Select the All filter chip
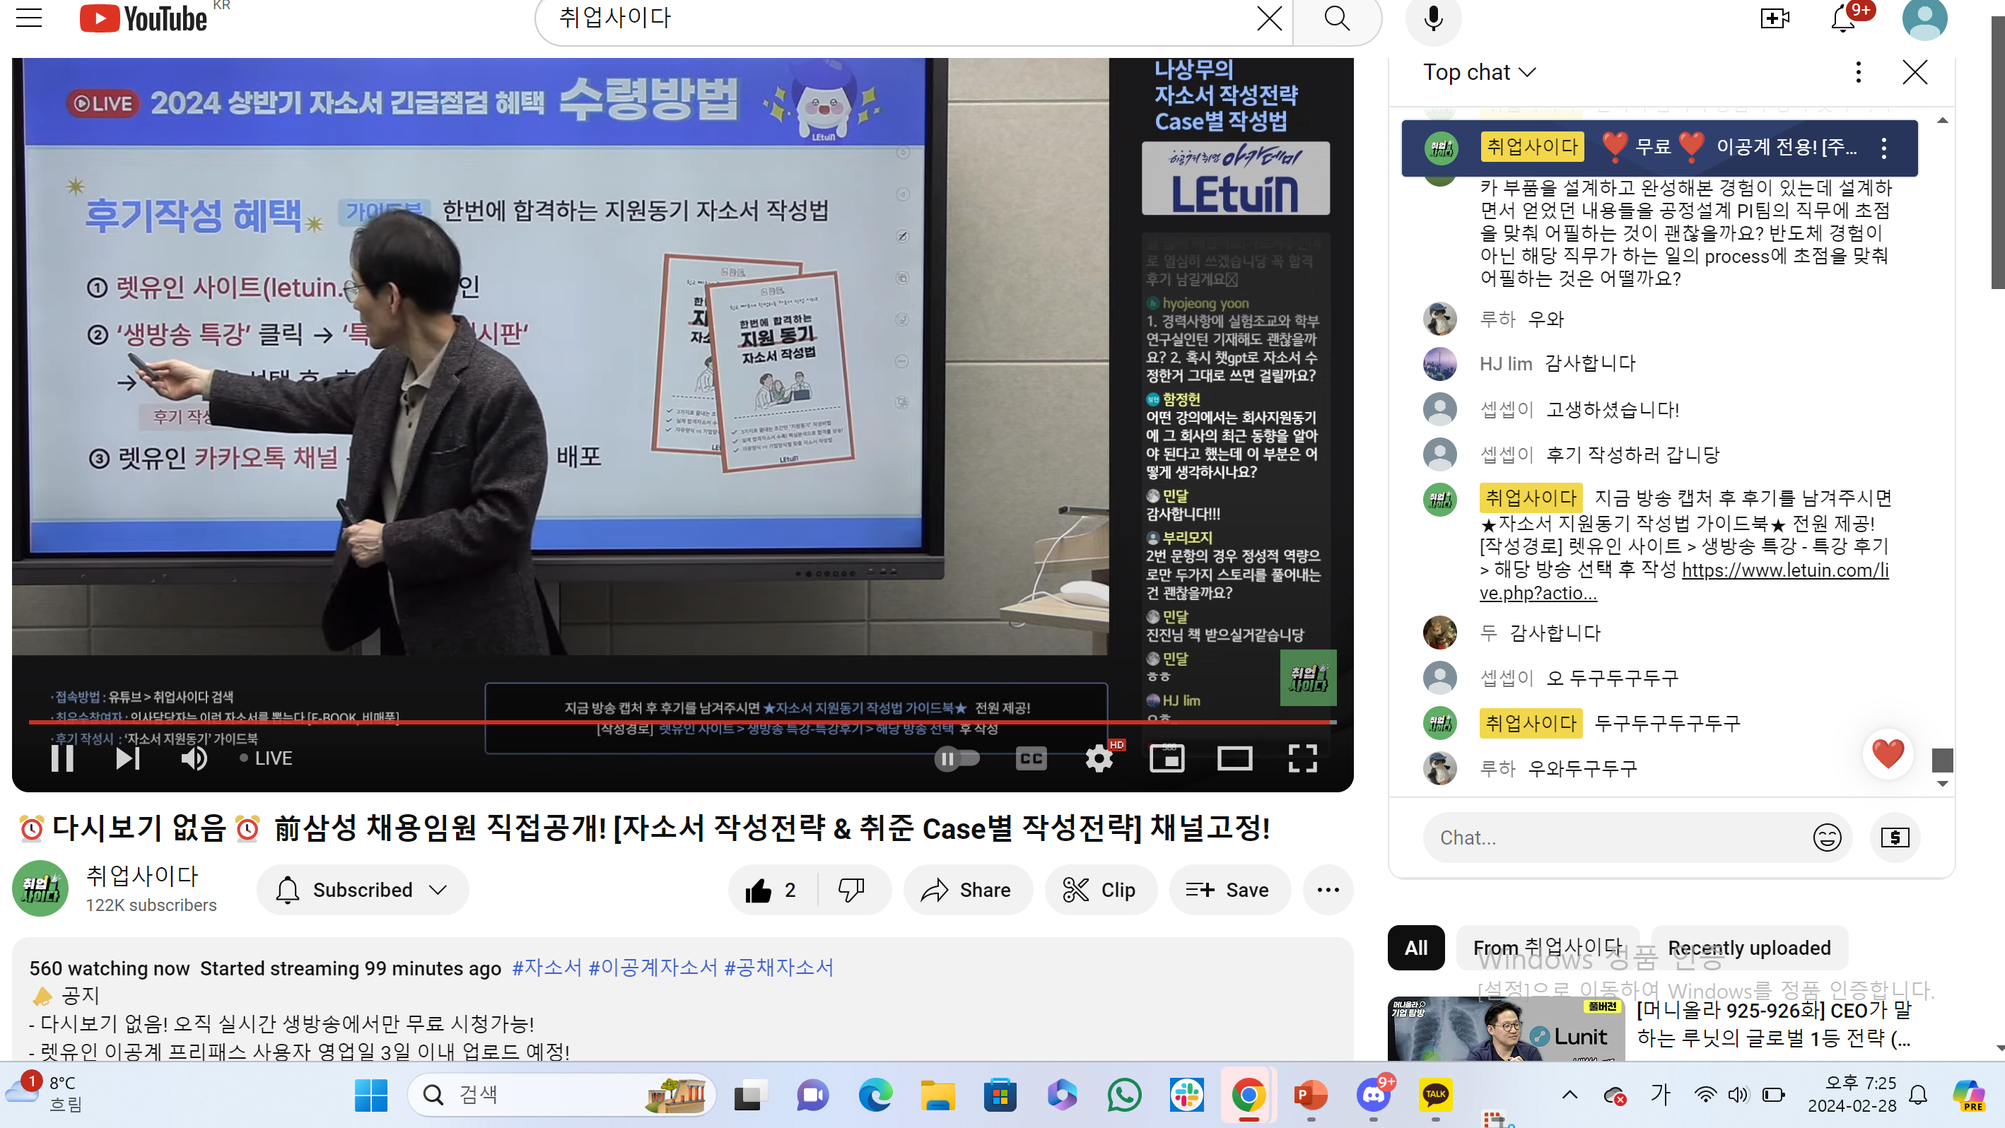This screenshot has height=1128, width=2005. [1416, 948]
